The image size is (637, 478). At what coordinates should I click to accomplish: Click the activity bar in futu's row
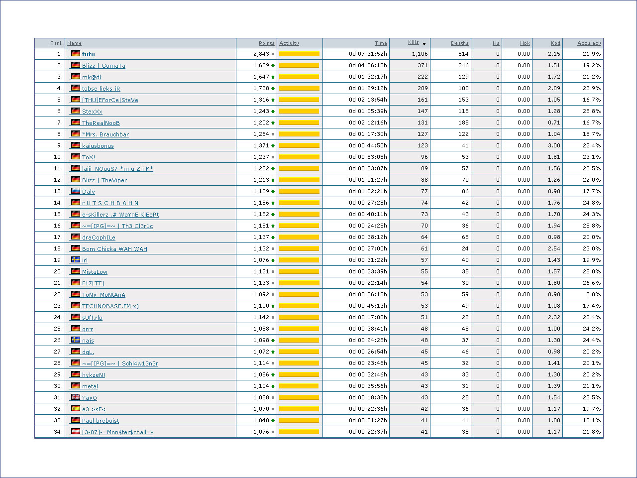(x=299, y=54)
